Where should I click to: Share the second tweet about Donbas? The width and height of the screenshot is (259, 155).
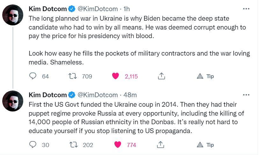click(161, 145)
